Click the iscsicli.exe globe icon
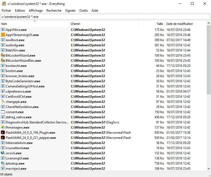 coord(3,153)
